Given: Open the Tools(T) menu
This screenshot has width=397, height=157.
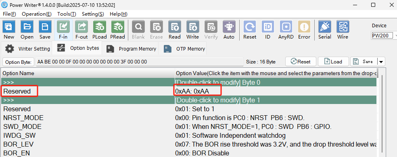Looking at the screenshot, I should tap(67, 14).
